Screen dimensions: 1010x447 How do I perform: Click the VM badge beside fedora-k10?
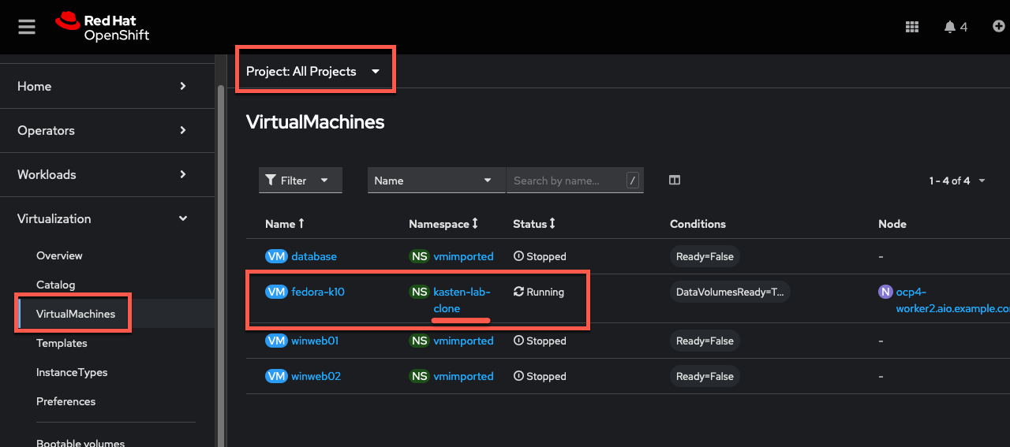[276, 292]
